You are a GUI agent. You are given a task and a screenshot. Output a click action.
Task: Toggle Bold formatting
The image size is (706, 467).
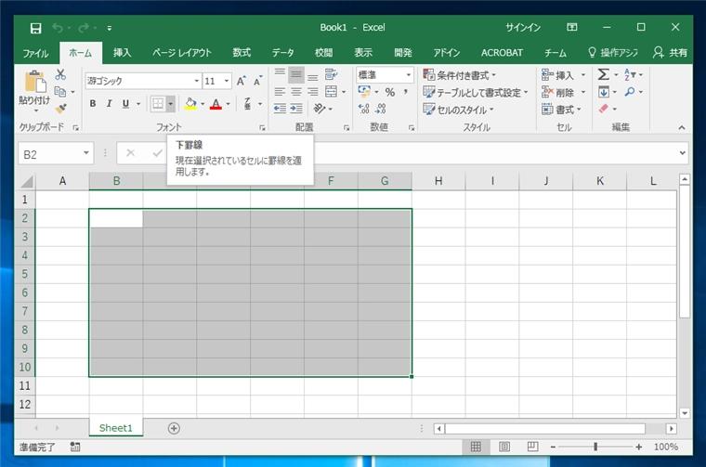pos(92,104)
